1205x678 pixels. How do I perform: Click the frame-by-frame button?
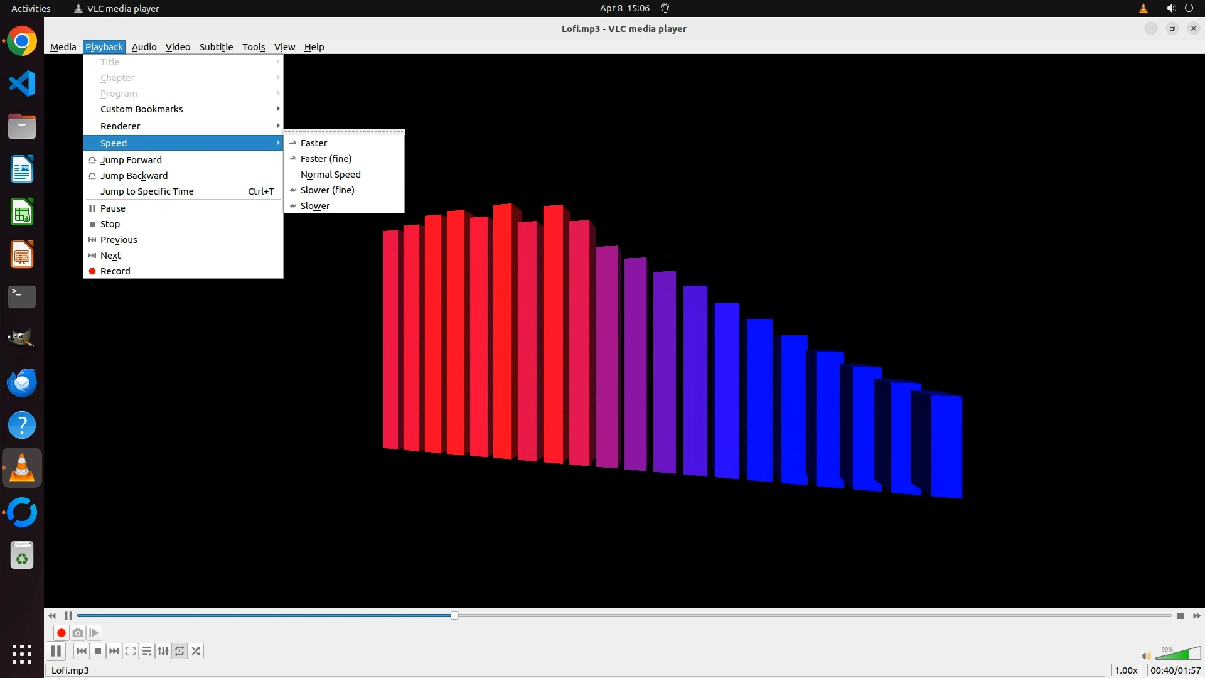click(x=94, y=633)
